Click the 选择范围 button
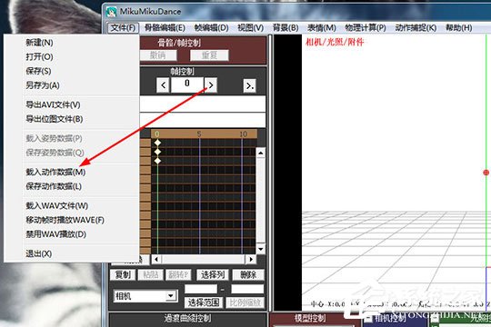 pyautogui.click(x=204, y=302)
